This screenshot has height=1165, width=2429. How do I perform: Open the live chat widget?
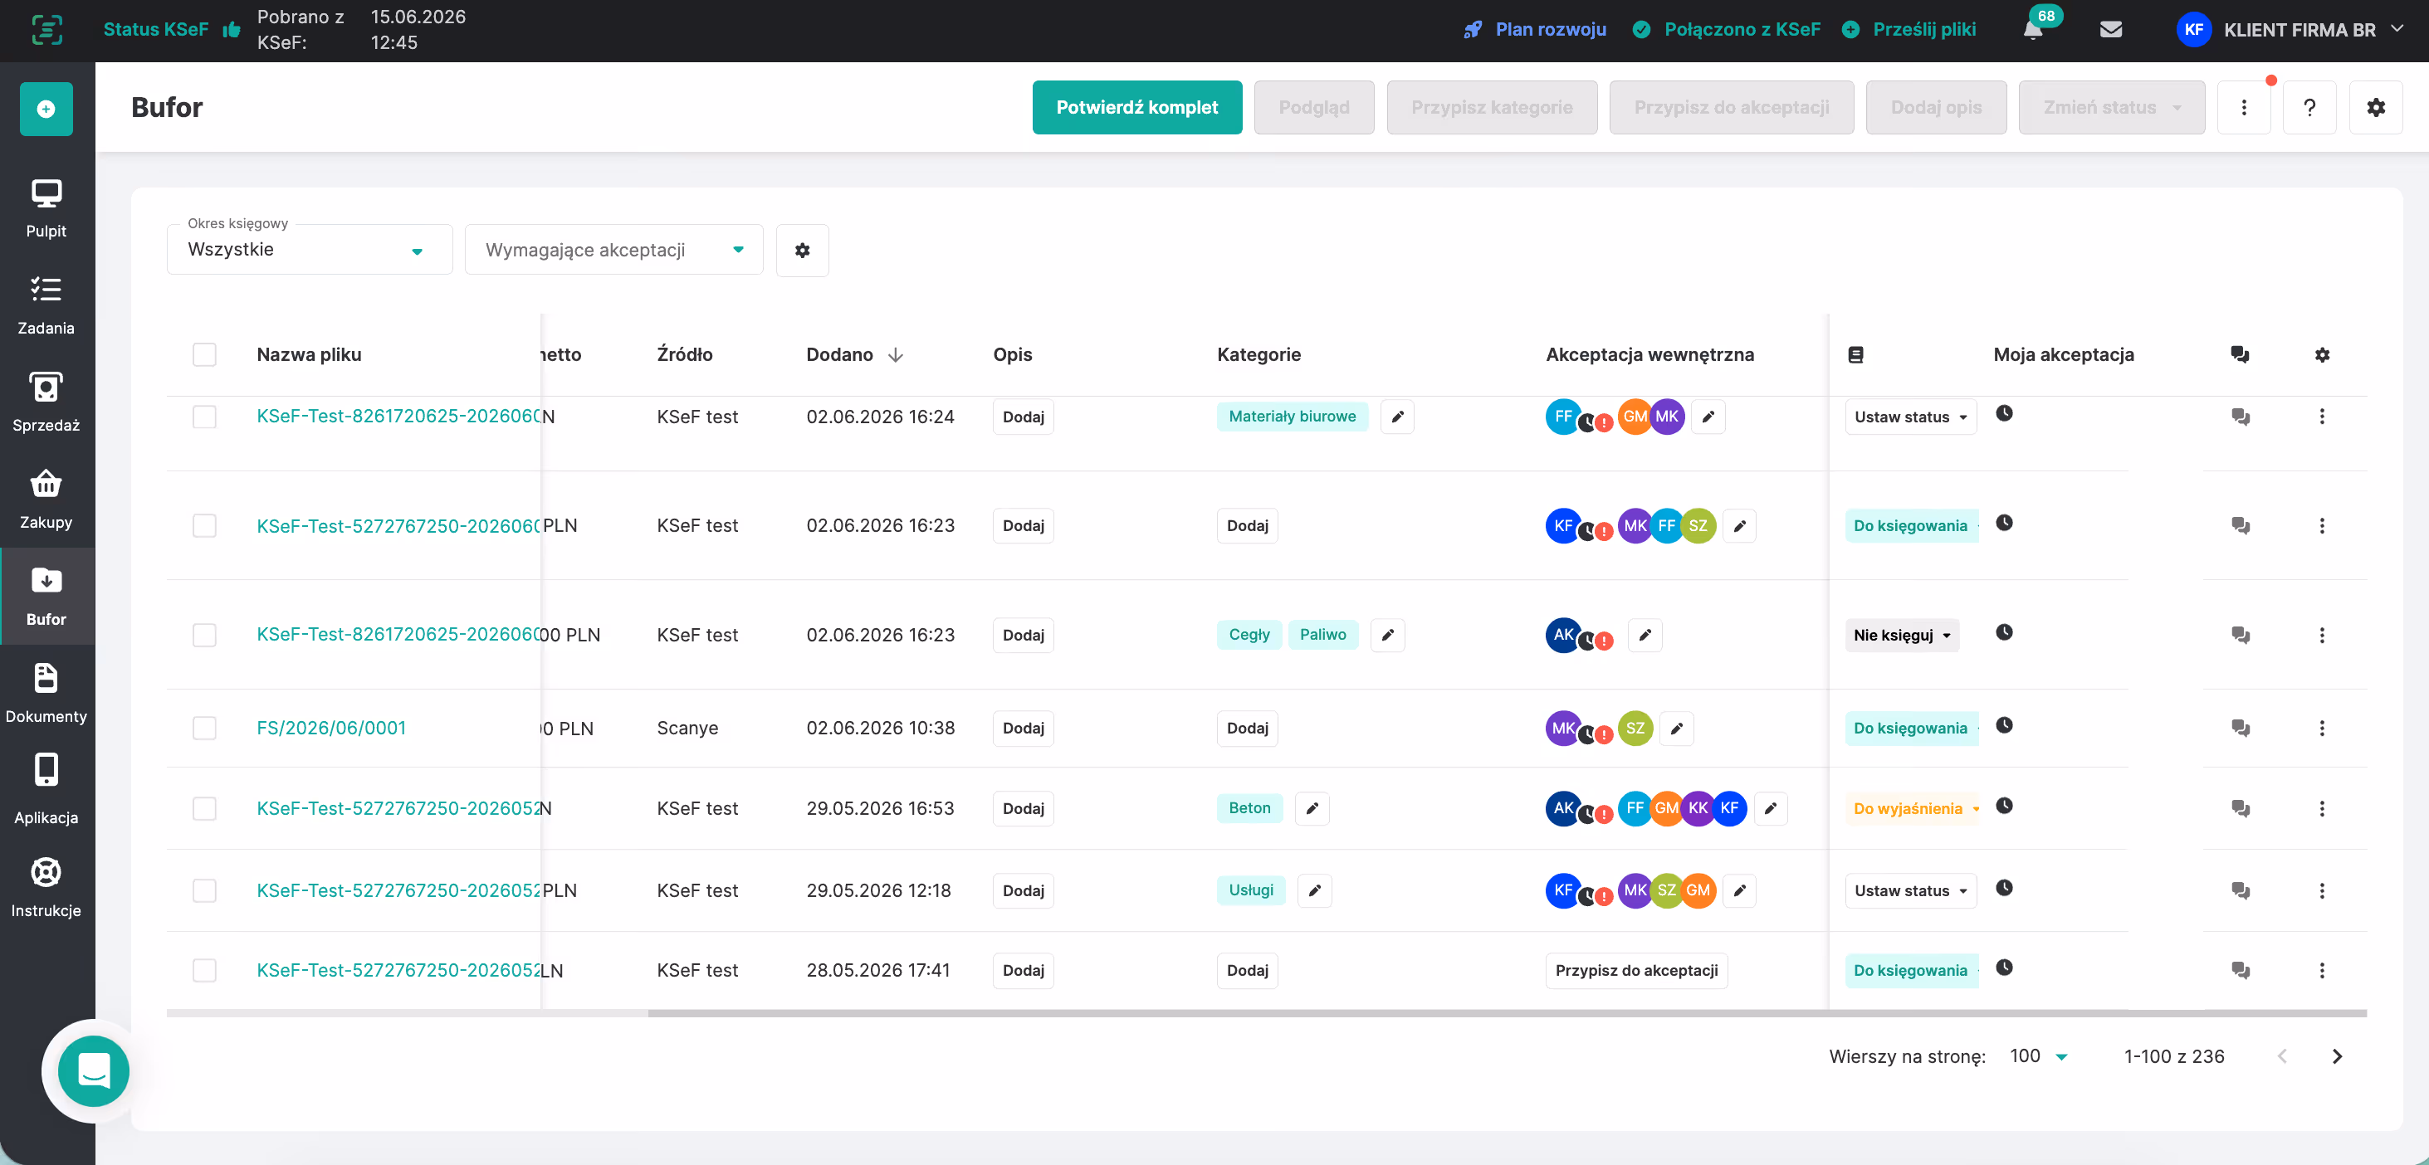pyautogui.click(x=93, y=1070)
